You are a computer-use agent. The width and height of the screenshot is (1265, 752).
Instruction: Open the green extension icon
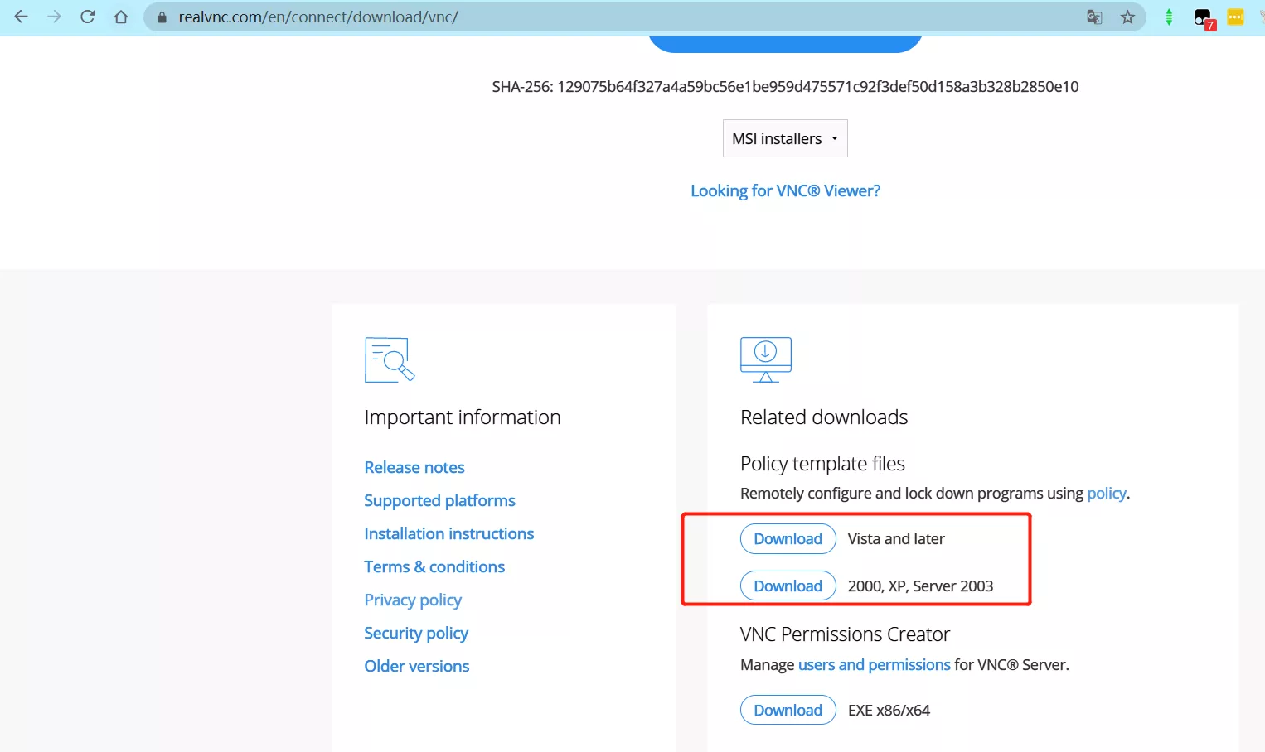click(x=1169, y=17)
